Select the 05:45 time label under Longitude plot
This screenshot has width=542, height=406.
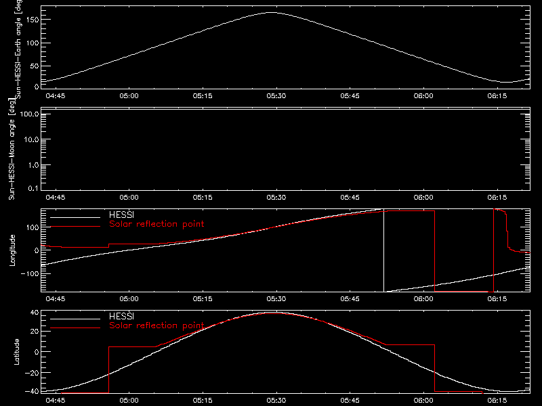click(x=350, y=298)
